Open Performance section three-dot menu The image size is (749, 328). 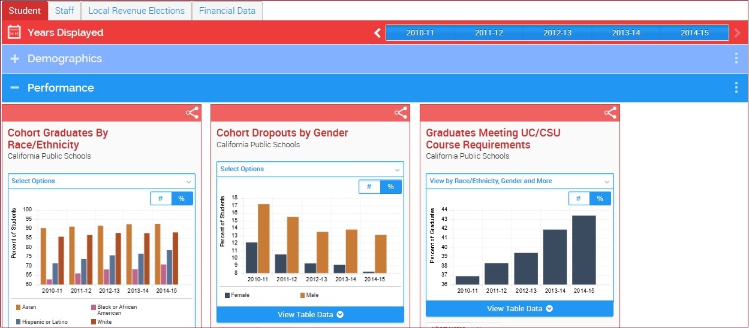click(736, 87)
